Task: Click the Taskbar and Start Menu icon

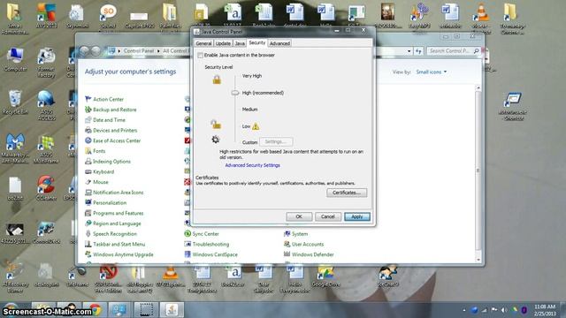Action: pyautogui.click(x=88, y=244)
